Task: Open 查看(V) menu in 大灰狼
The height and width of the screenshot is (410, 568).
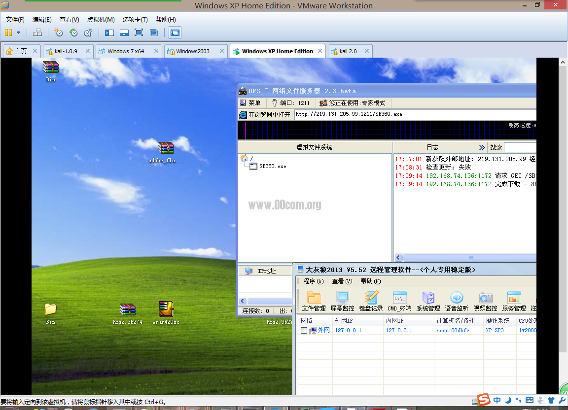Action: point(342,281)
